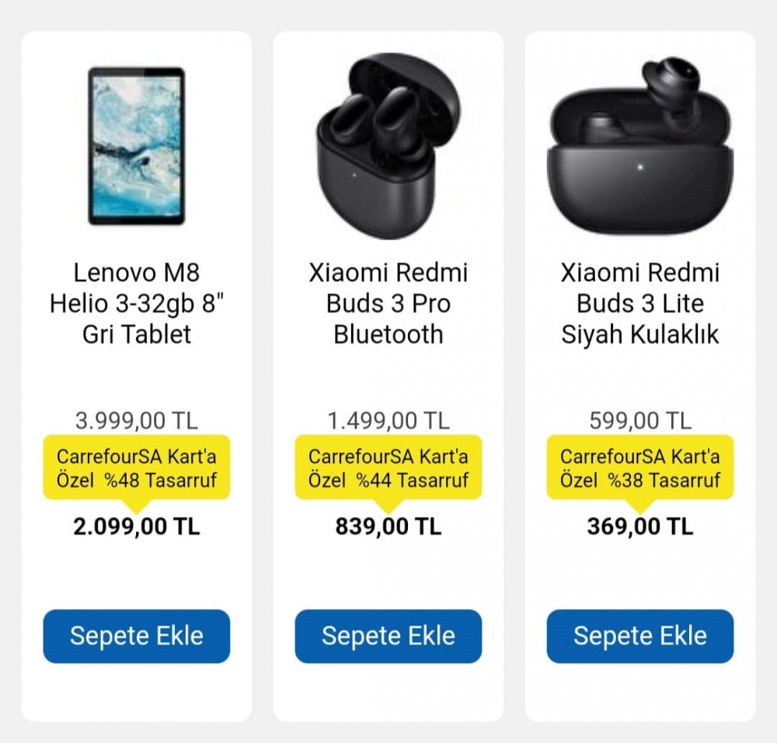
Task: Select the 2.099,00 TL discounted price
Action: [x=137, y=526]
